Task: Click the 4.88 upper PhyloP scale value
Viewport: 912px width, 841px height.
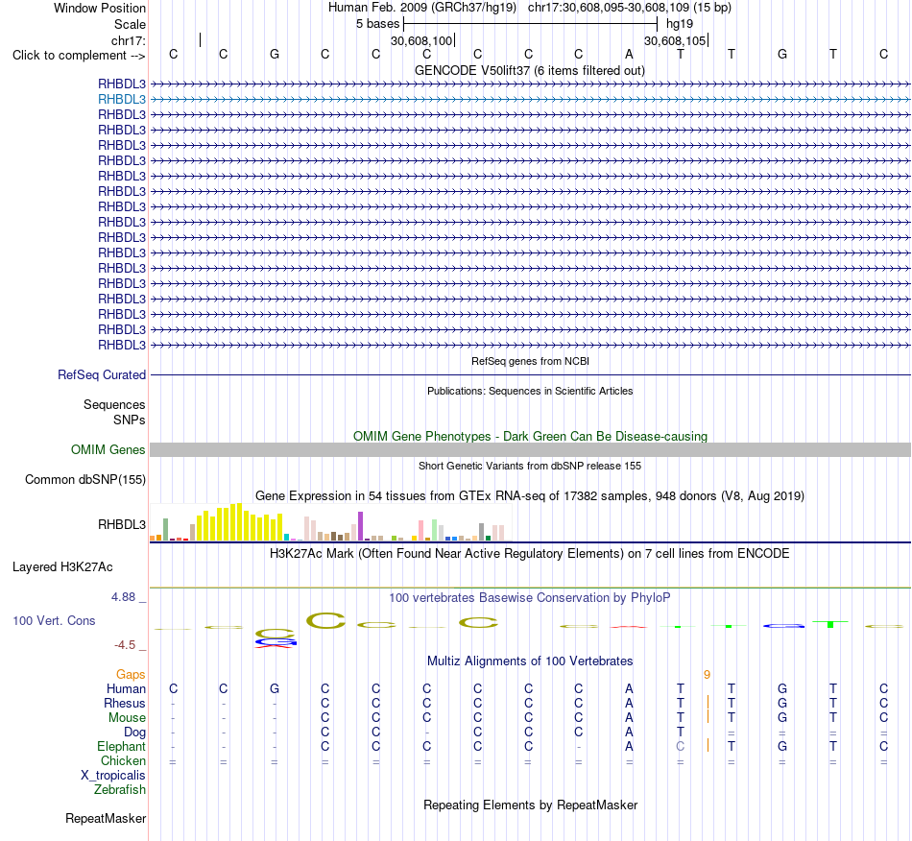Action: click(123, 597)
